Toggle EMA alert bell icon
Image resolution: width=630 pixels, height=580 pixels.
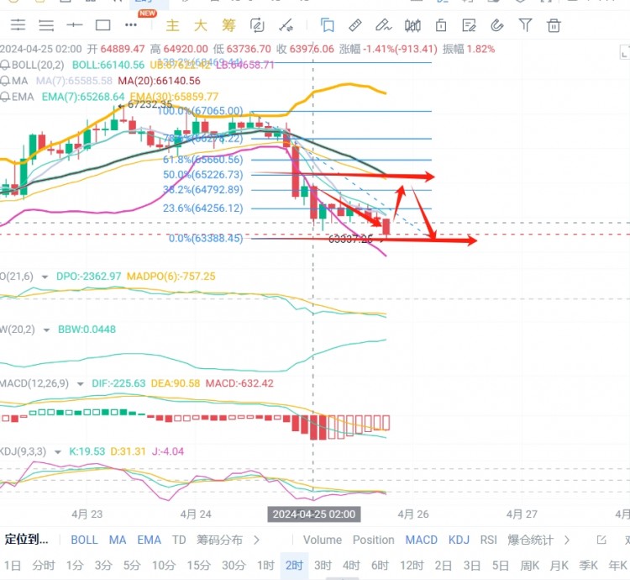pyautogui.click(x=5, y=97)
